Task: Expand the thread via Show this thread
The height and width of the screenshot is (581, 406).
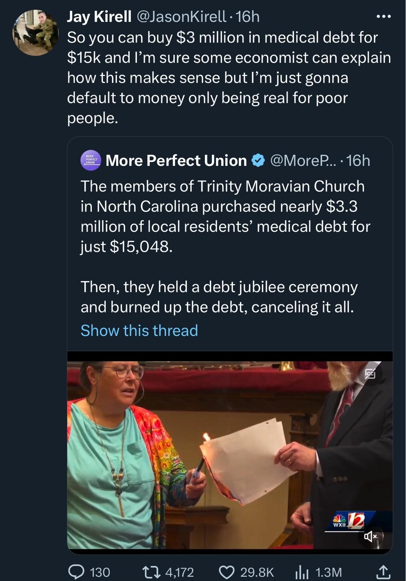Action: click(139, 330)
